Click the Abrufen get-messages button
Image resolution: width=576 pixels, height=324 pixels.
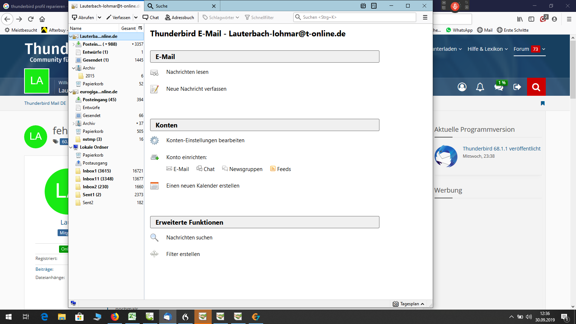[83, 17]
